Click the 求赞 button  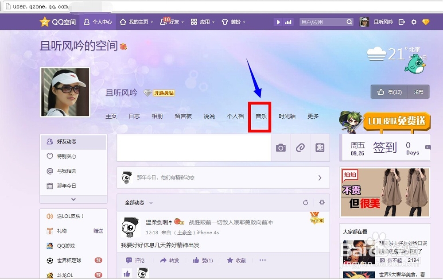(419, 92)
